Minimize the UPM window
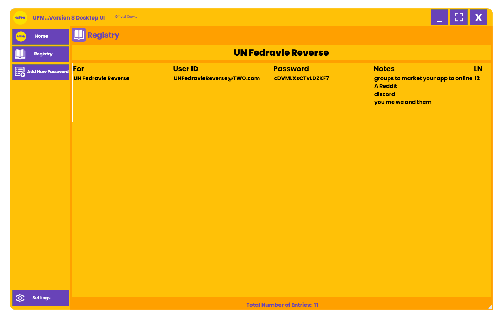This screenshot has height=317, width=503. click(x=439, y=17)
